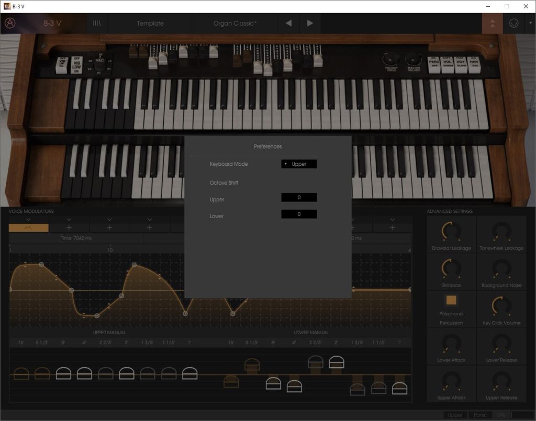The image size is (536, 421).
Task: Click the Arturia logo icon
Action: click(10, 23)
